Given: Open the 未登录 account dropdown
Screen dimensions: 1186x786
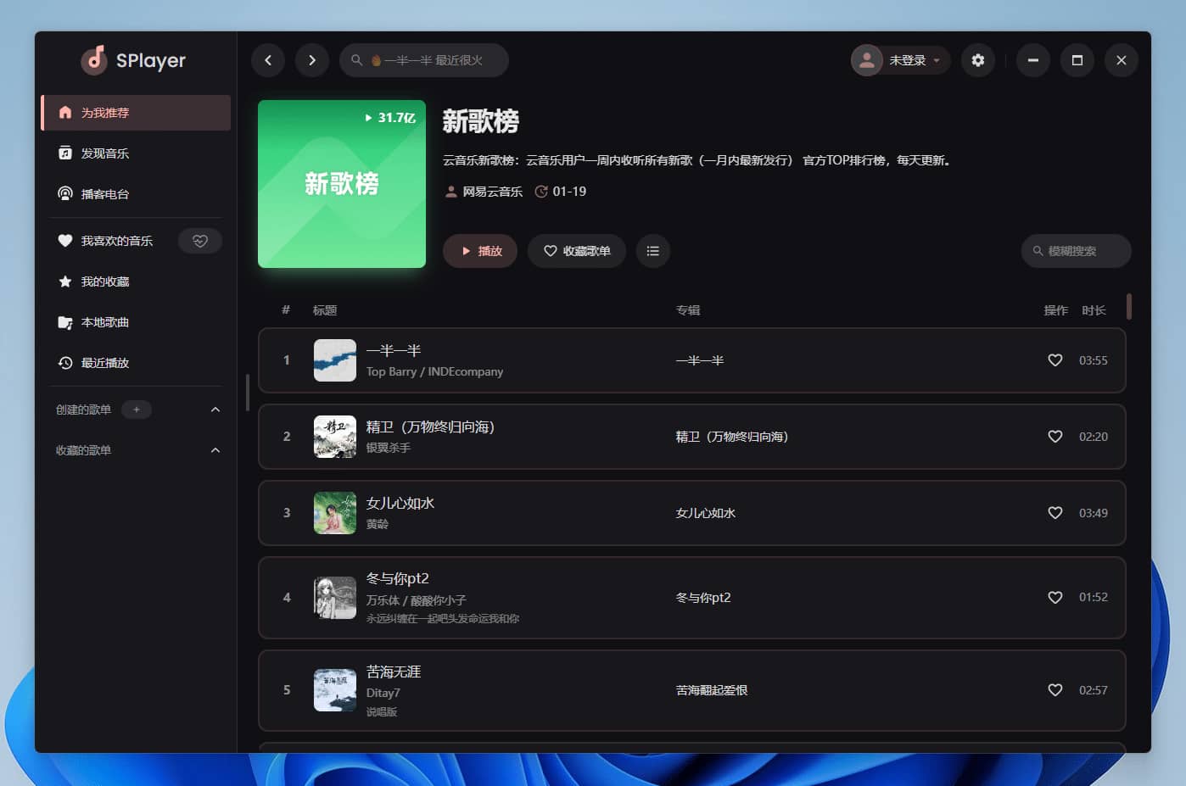Looking at the screenshot, I should (900, 60).
